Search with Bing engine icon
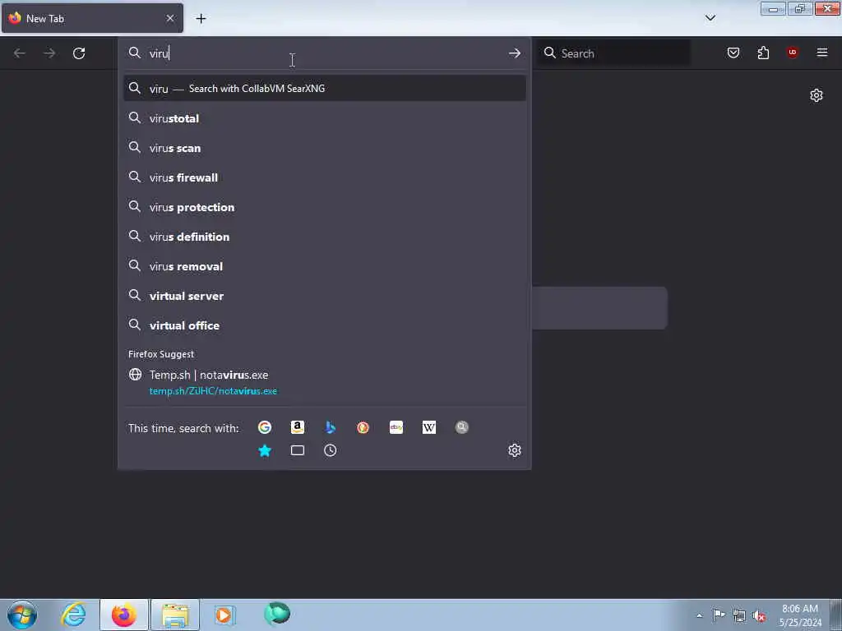Screen dimensions: 842x631 point(331,427)
